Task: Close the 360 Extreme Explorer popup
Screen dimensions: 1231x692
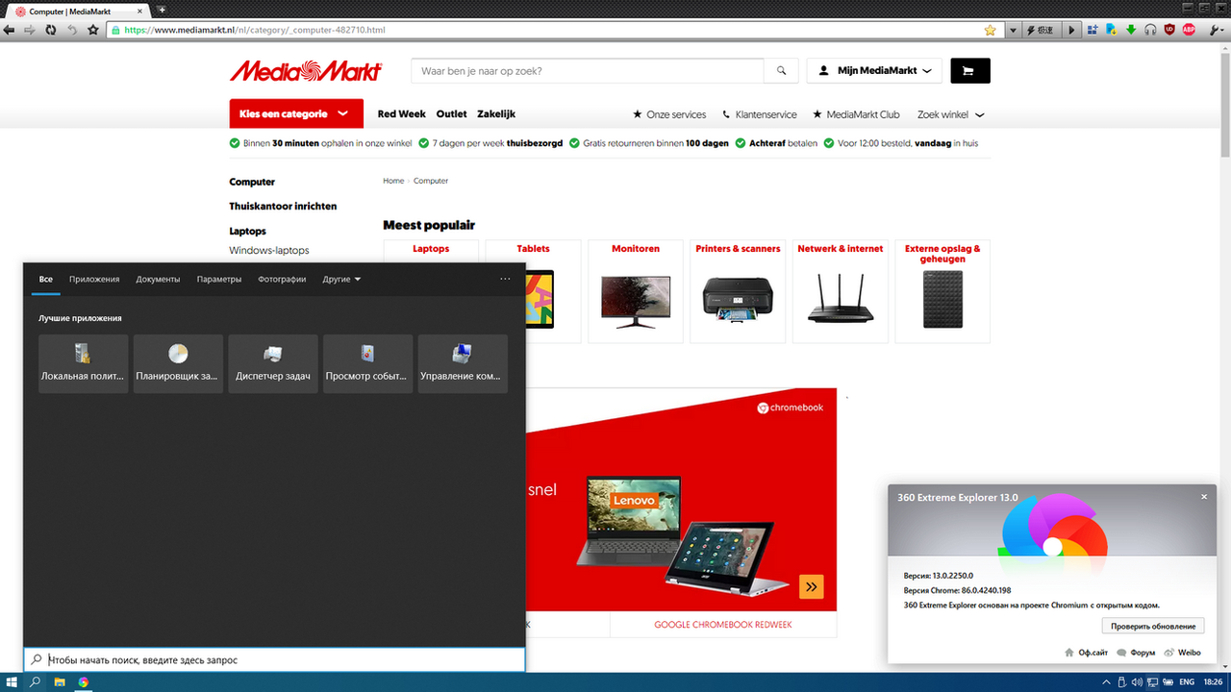Action: [1204, 497]
